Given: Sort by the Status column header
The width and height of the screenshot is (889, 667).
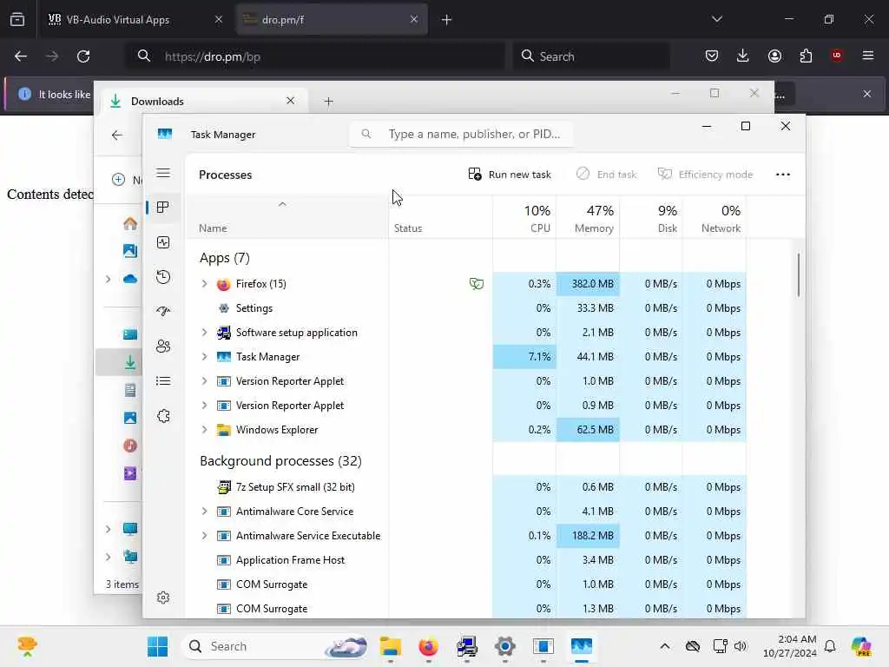Looking at the screenshot, I should (440, 218).
